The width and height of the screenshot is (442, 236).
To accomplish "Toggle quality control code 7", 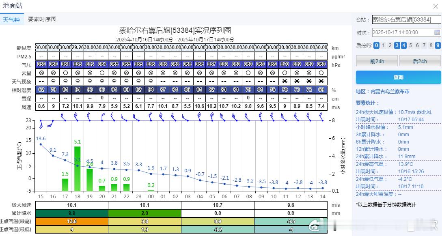I will point(424,45).
